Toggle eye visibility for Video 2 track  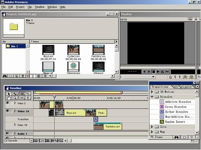pos(7,103)
